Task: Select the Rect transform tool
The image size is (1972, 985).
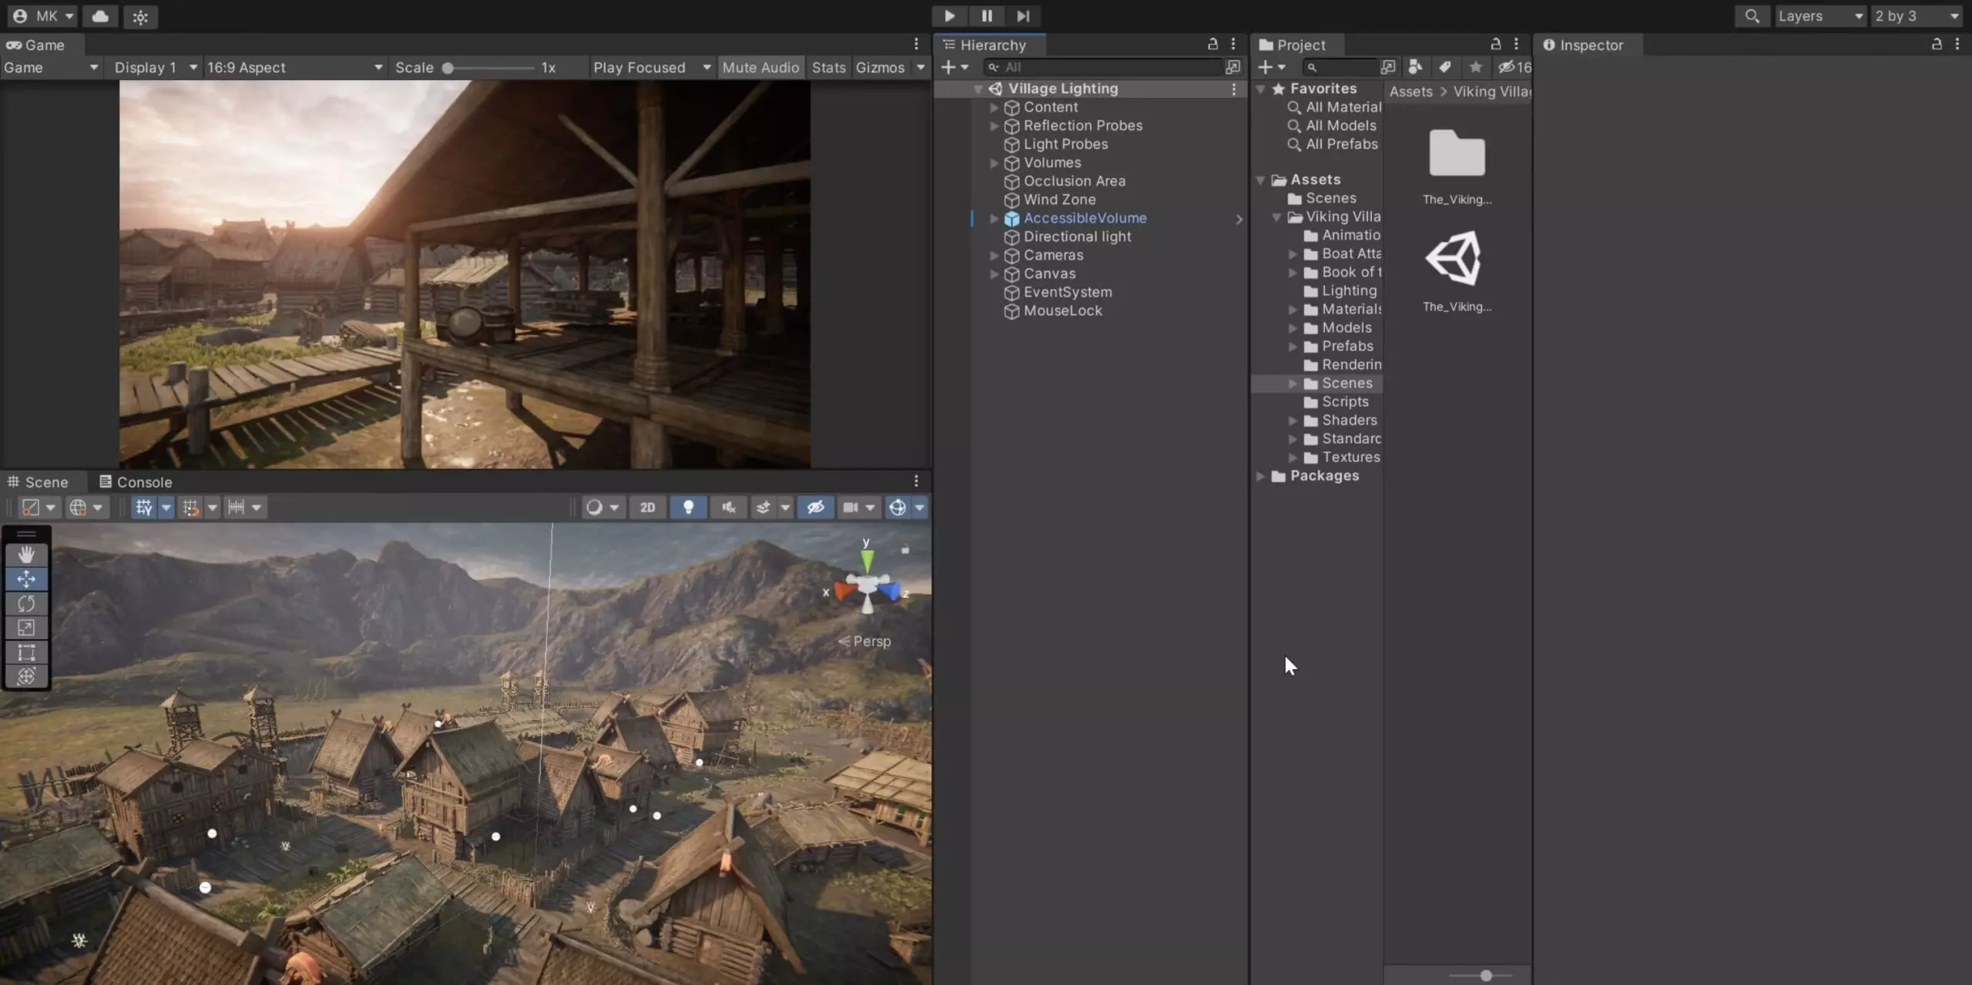Action: (26, 653)
